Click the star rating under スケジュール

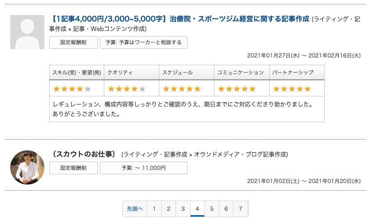tap(181, 89)
